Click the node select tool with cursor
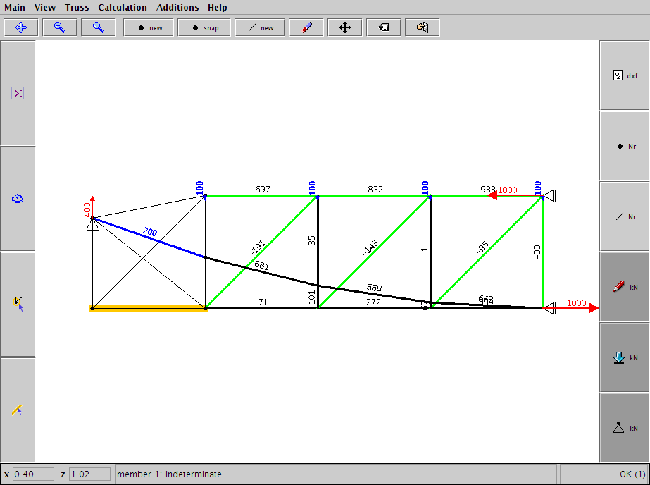650x485 pixels. click(x=18, y=303)
